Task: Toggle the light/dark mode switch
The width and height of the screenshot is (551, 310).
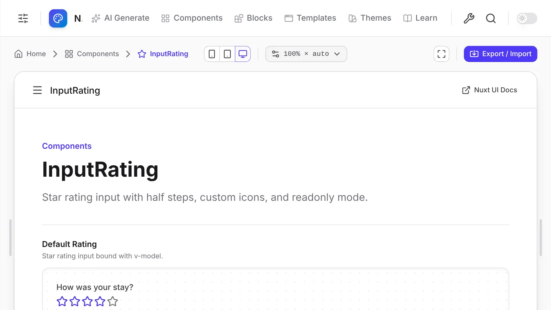Action: click(527, 18)
